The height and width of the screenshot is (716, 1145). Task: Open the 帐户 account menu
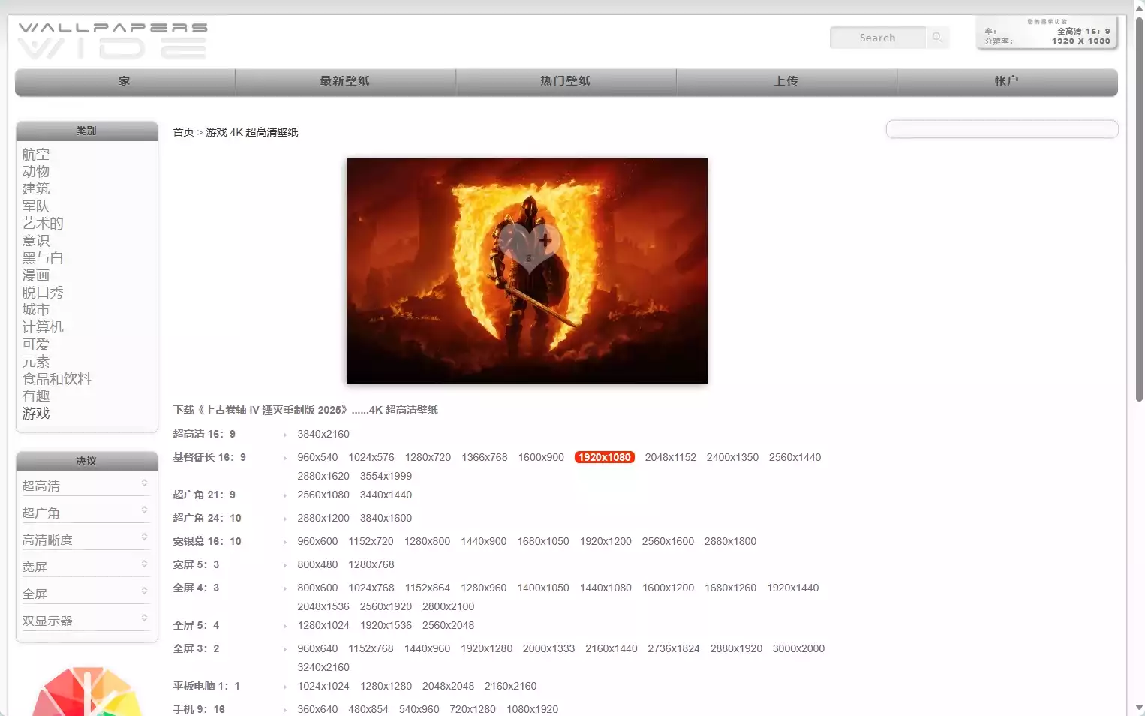pyautogui.click(x=1007, y=81)
